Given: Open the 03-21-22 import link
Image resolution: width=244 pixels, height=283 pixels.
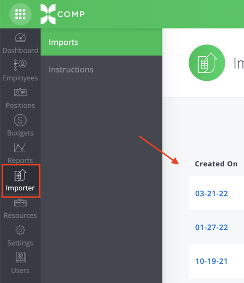Looking at the screenshot, I should pos(212,193).
